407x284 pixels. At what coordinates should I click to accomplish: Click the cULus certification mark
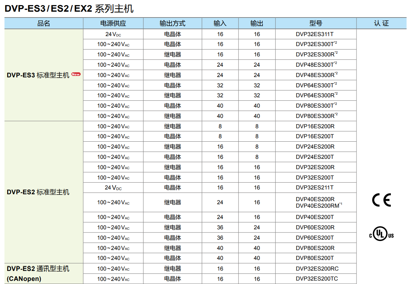coord(381,234)
